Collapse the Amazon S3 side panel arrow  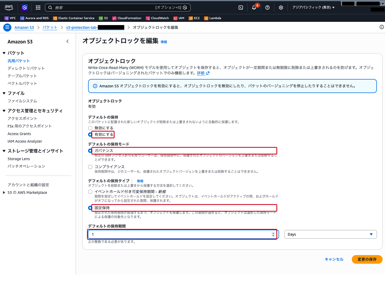(68, 41)
